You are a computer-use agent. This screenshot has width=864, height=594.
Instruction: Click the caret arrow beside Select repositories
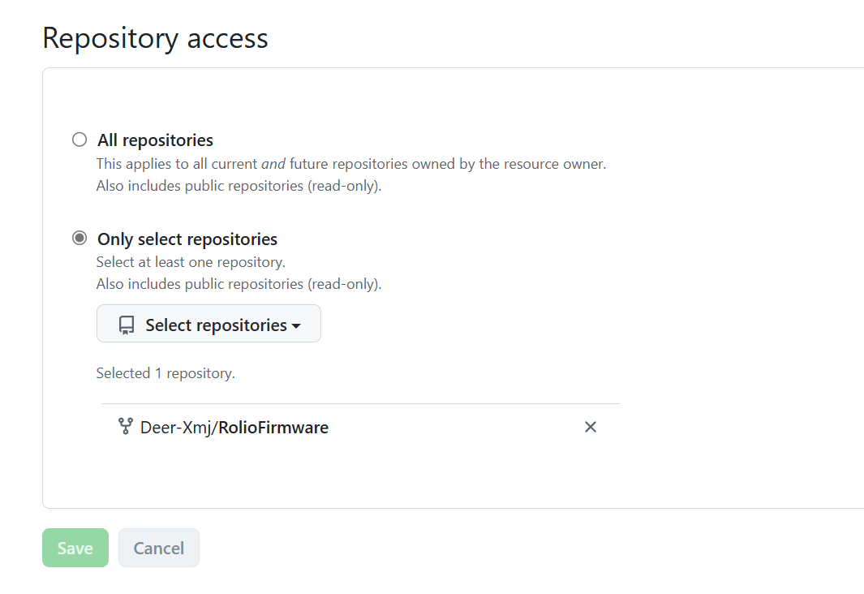(x=296, y=326)
